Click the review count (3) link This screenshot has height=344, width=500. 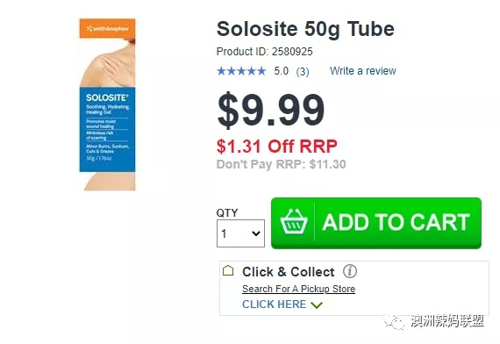click(x=303, y=71)
